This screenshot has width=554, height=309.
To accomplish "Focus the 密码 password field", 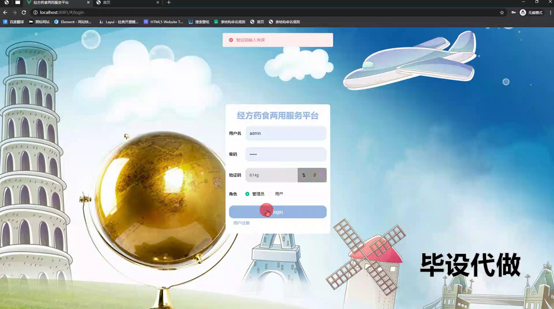I will click(286, 154).
